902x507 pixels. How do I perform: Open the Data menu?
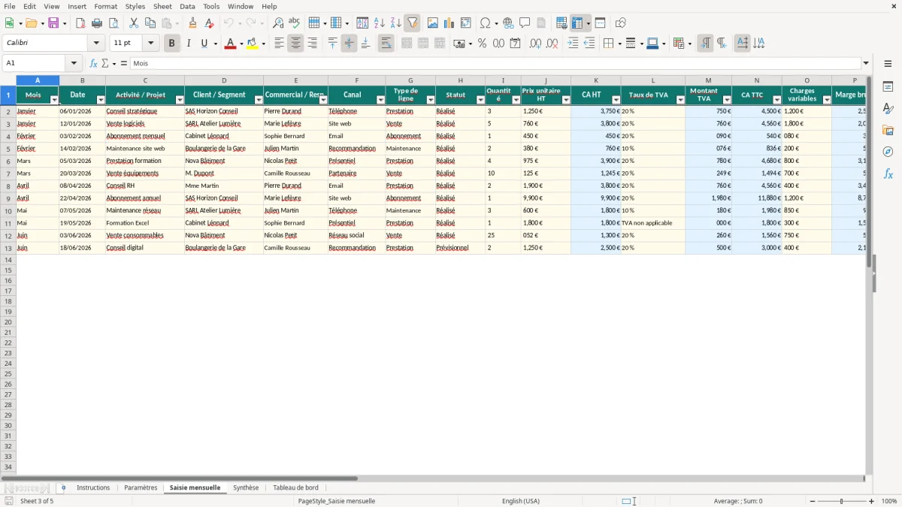pyautogui.click(x=187, y=6)
